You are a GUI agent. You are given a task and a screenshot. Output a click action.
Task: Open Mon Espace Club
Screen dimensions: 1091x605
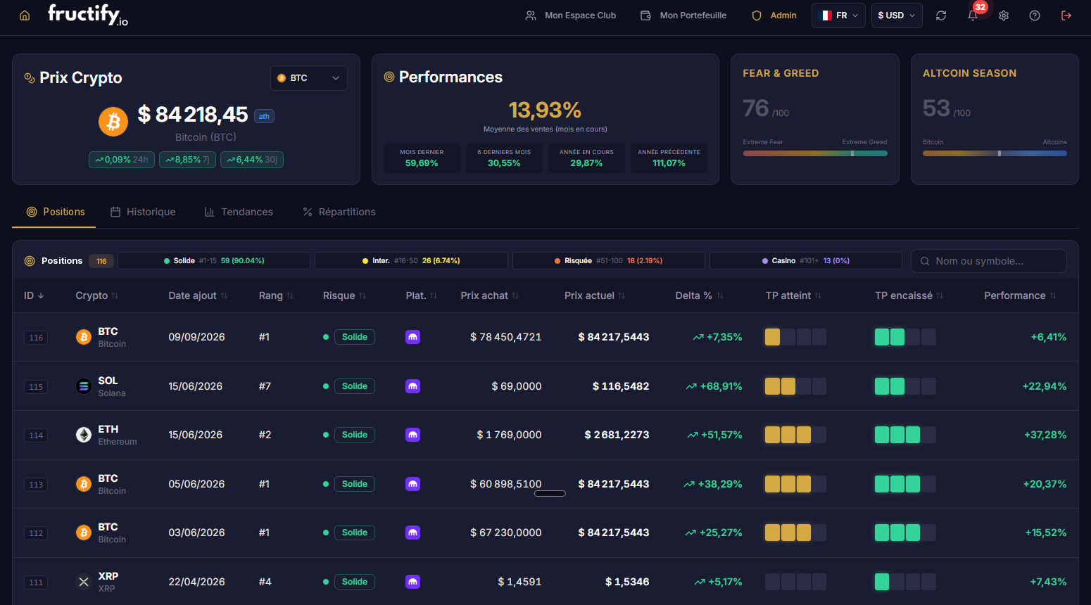[x=571, y=15]
